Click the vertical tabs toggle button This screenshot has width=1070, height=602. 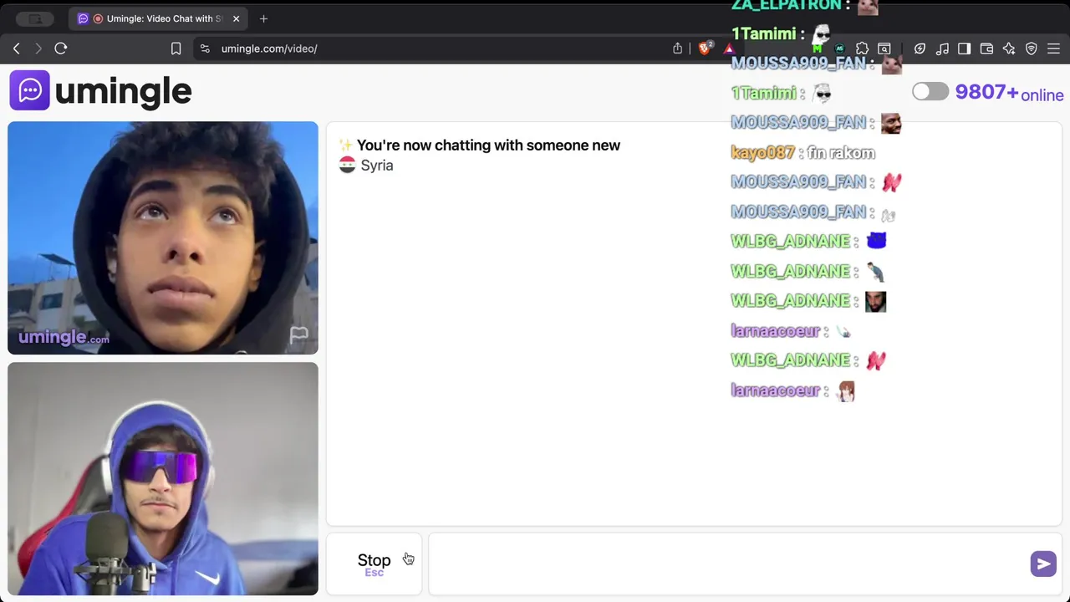coord(35,18)
